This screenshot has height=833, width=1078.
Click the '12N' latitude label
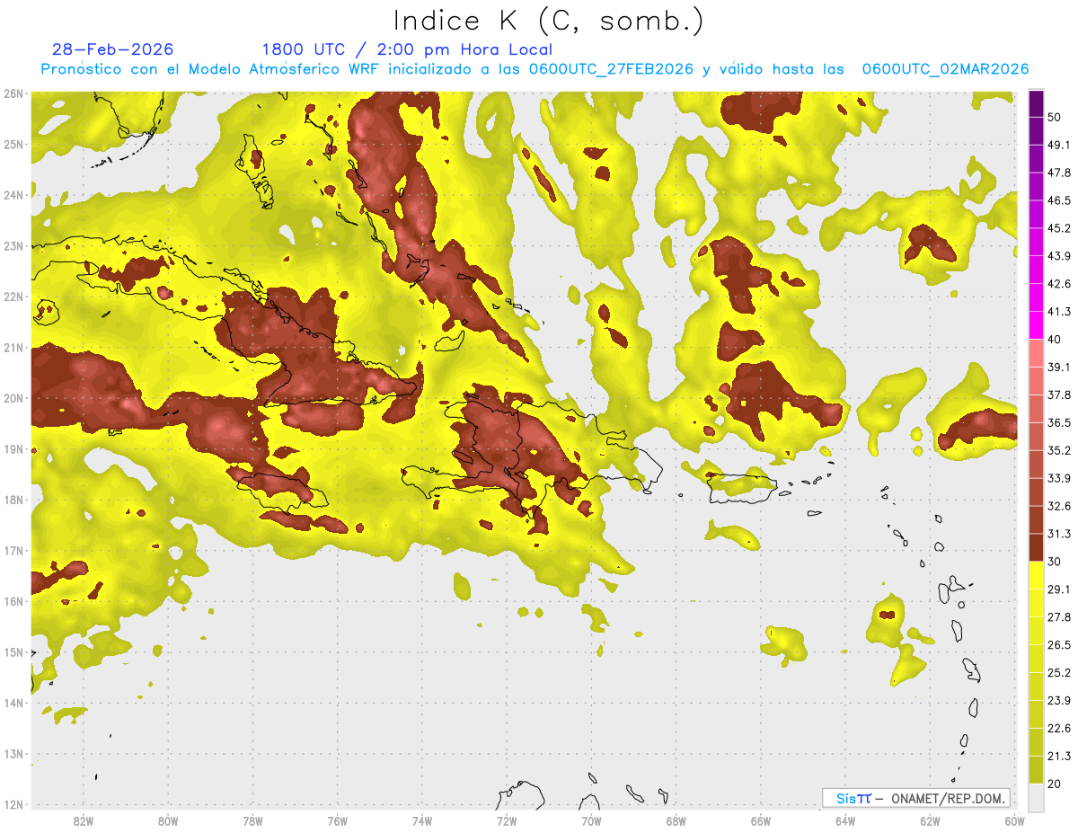13,804
